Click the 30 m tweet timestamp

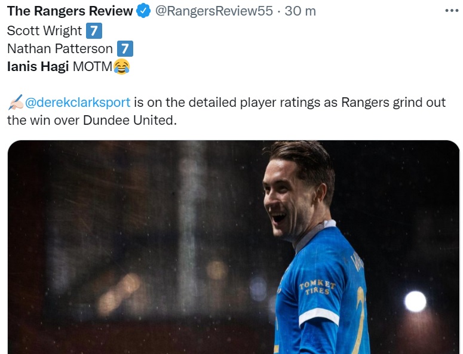pyautogui.click(x=301, y=11)
